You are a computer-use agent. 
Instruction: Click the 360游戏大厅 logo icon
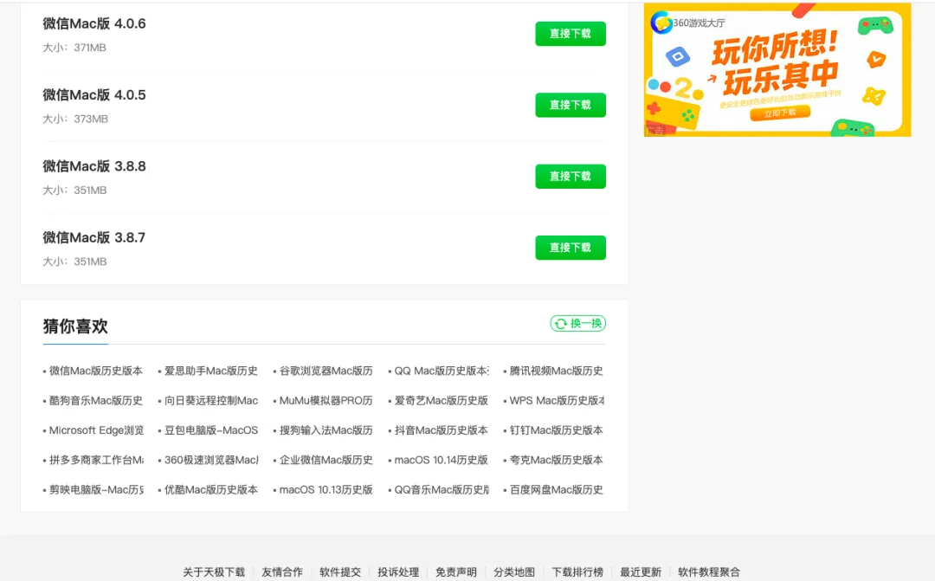coord(661,23)
